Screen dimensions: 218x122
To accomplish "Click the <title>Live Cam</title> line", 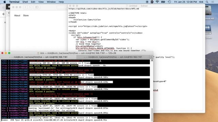I will pyautogui.click(x=87, y=20).
